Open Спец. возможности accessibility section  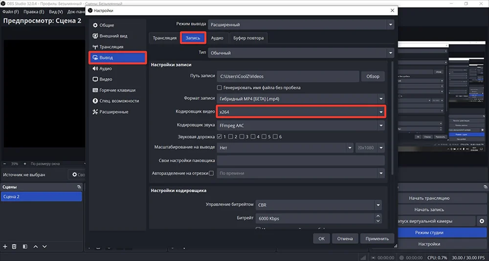point(117,101)
